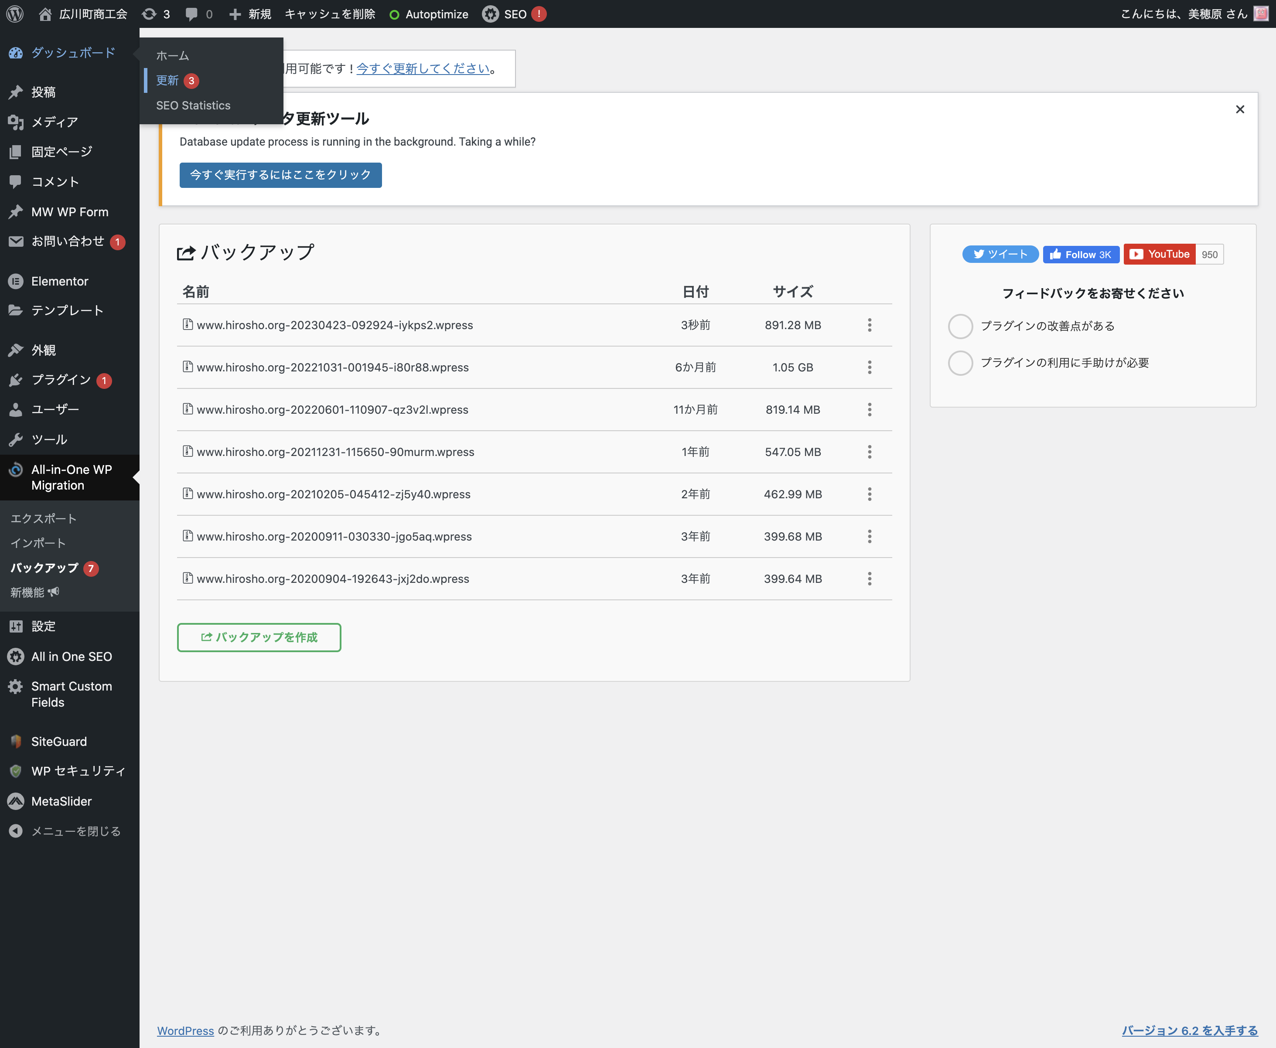Click the SiteGuard shield icon

click(16, 742)
